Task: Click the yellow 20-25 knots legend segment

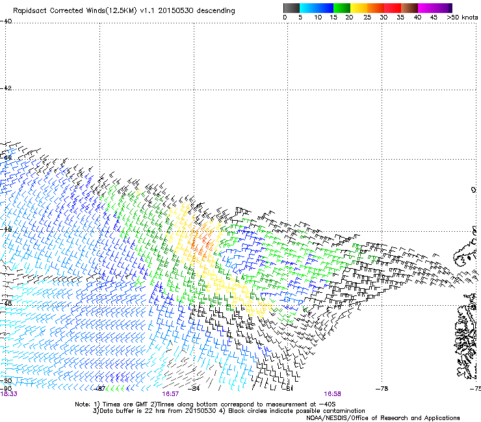Action: (x=359, y=8)
